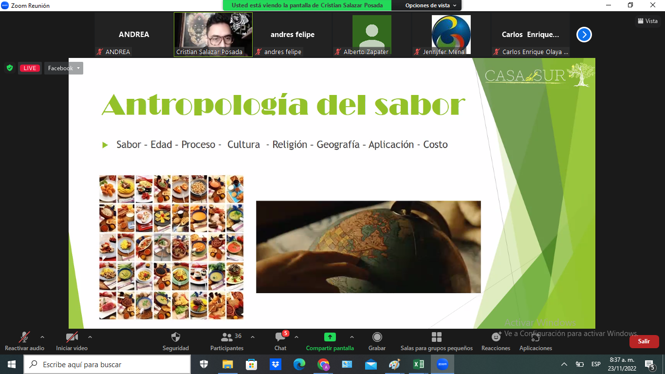The width and height of the screenshot is (665, 374).
Task: Open the Aplicaciones panel
Action: [x=536, y=341]
